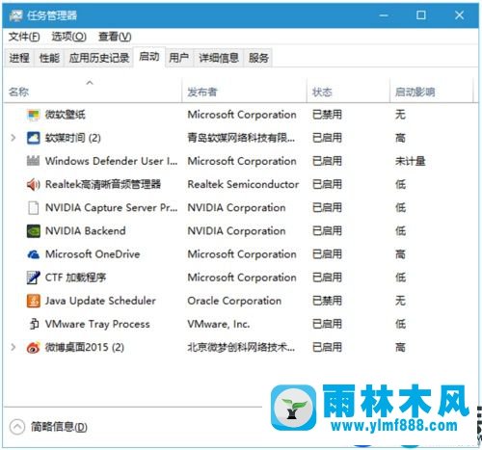The height and width of the screenshot is (450, 482).
Task: Sort by the 状态 column header
Action: coord(348,91)
